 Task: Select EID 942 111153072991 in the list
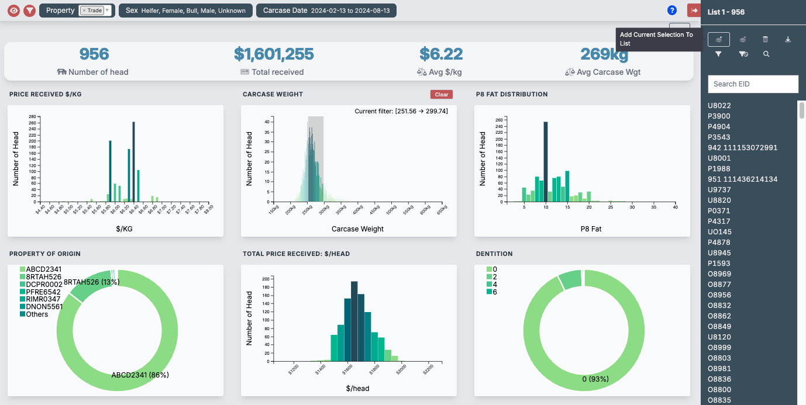(743, 148)
